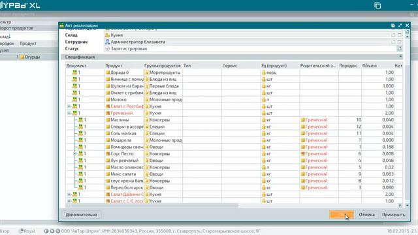Click the dish icon beside Греческий in Продукт column
This screenshot has height=235, width=418.
[108, 113]
